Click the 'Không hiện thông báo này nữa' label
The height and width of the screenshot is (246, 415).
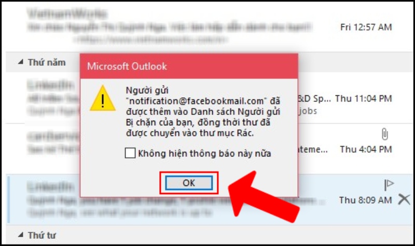click(204, 153)
